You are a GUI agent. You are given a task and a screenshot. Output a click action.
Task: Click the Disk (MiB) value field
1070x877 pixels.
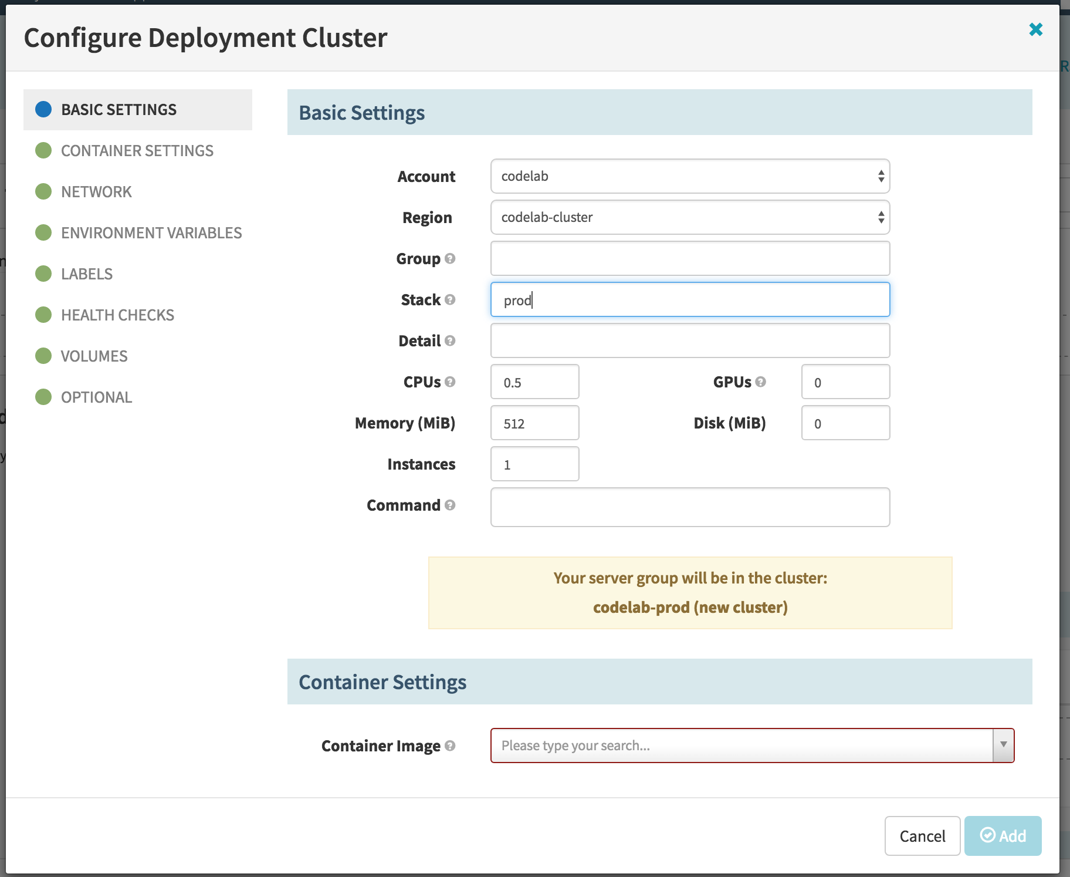[x=846, y=423]
